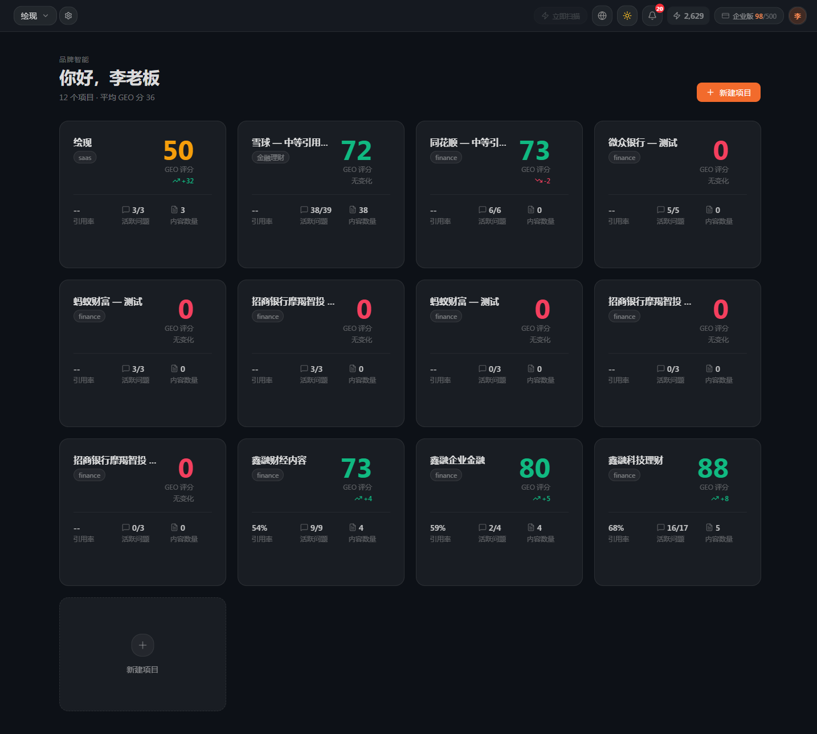The width and height of the screenshot is (817, 734).
Task: Open the 企业版 98/500 plan badge
Action: pyautogui.click(x=749, y=16)
